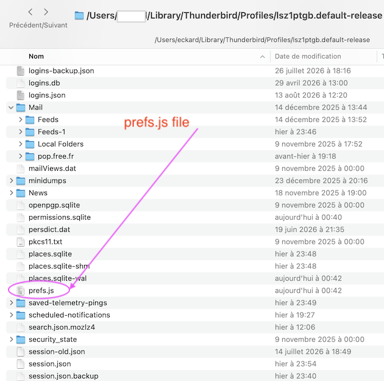Select the persdict.dat file name
Screen dimensions: 384x381
[49, 230]
